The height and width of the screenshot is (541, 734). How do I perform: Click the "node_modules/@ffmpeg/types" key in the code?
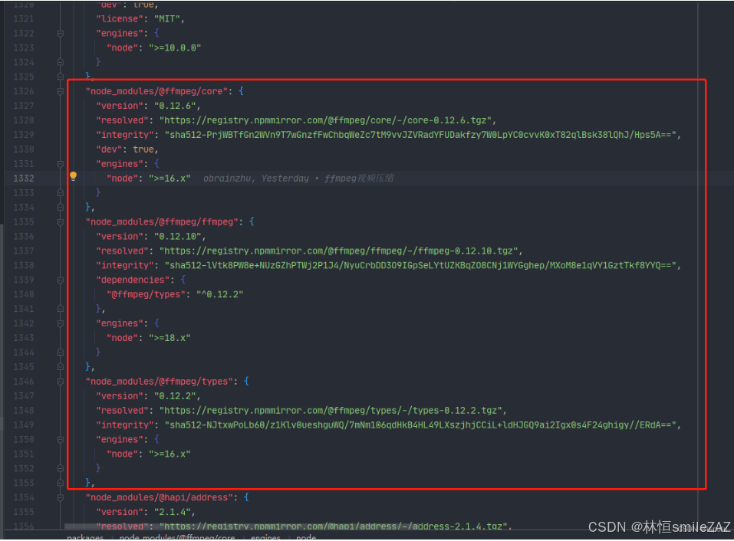160,382
